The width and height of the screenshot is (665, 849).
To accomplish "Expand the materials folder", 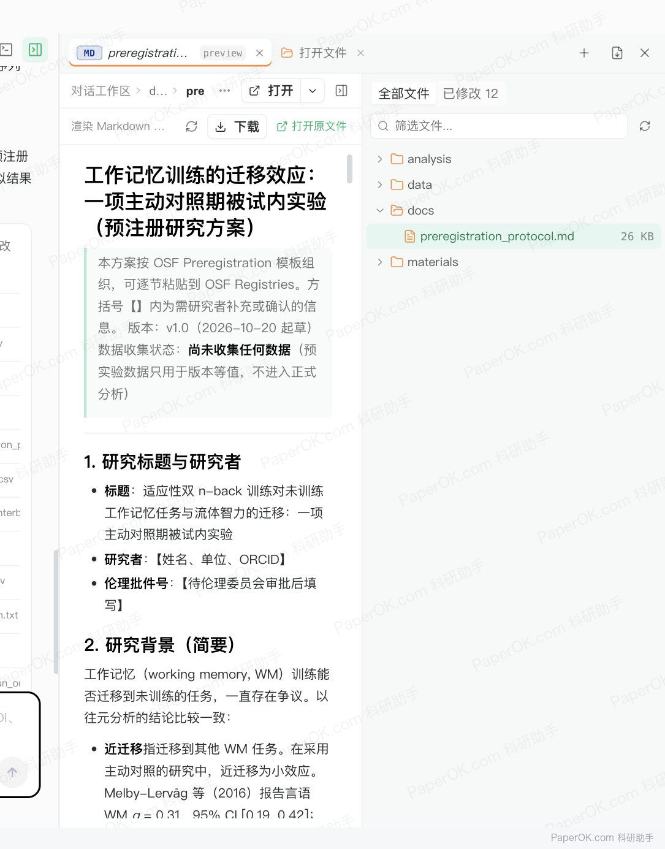I will tap(379, 262).
